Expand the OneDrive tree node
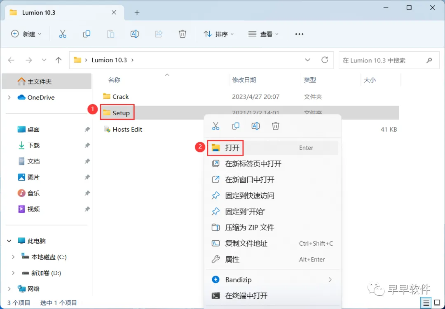Viewport: 445px width, 309px height. coord(9,98)
